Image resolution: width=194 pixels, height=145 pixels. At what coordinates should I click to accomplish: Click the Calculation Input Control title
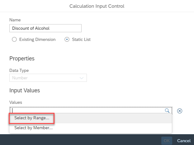(97, 6)
